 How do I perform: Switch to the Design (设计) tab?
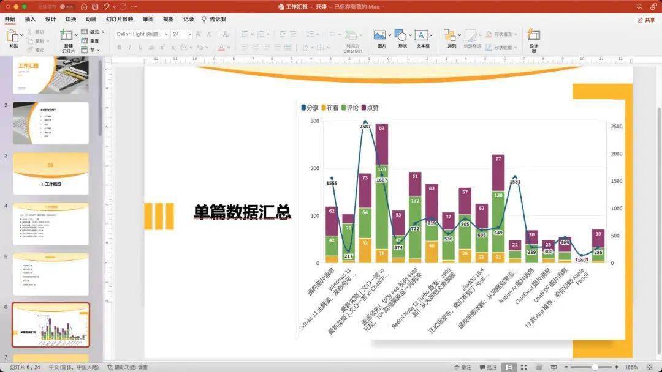[x=50, y=19]
